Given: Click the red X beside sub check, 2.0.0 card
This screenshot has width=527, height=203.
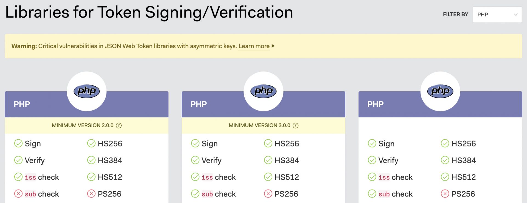Looking at the screenshot, I should click(18, 194).
